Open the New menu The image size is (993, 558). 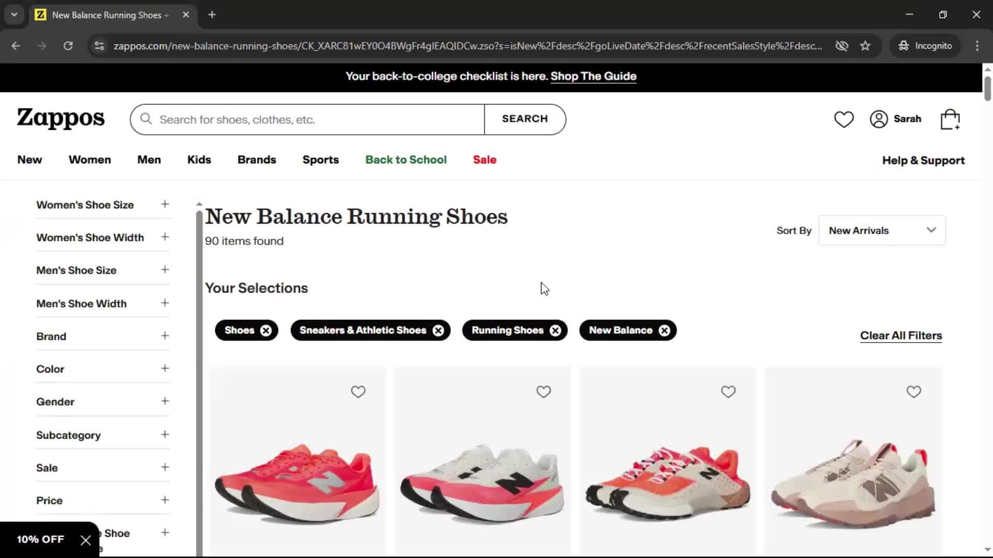pyautogui.click(x=29, y=160)
